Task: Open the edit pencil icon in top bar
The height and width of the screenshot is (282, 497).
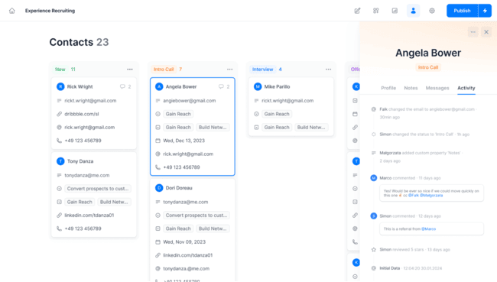Action: coord(357,11)
